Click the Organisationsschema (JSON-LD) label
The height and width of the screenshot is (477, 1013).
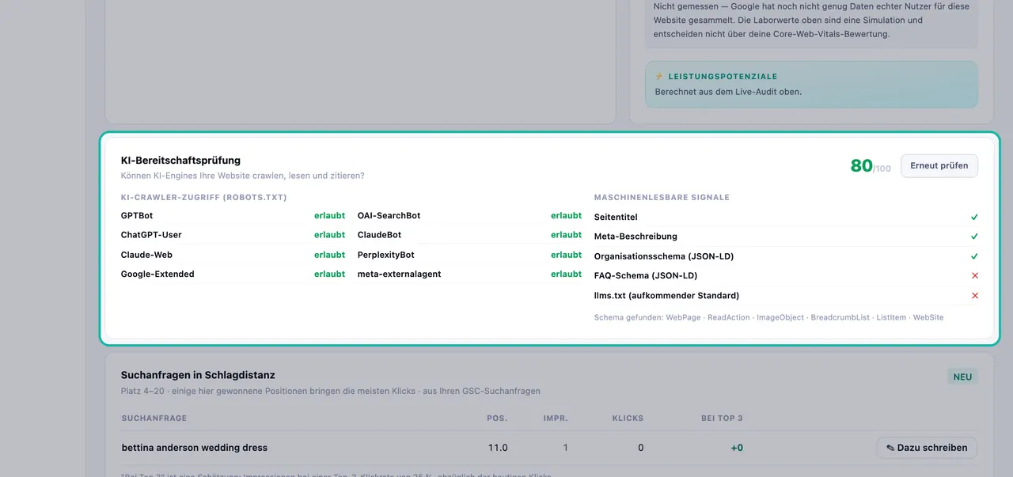coord(664,256)
